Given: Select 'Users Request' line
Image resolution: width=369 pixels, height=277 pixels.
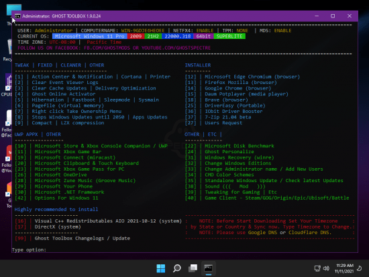Looking at the screenshot, I should click(213, 123).
